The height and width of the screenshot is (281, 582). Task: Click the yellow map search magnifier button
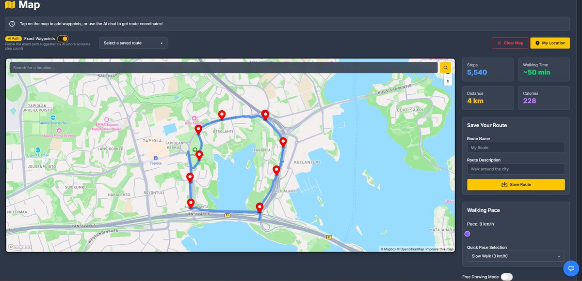(445, 68)
